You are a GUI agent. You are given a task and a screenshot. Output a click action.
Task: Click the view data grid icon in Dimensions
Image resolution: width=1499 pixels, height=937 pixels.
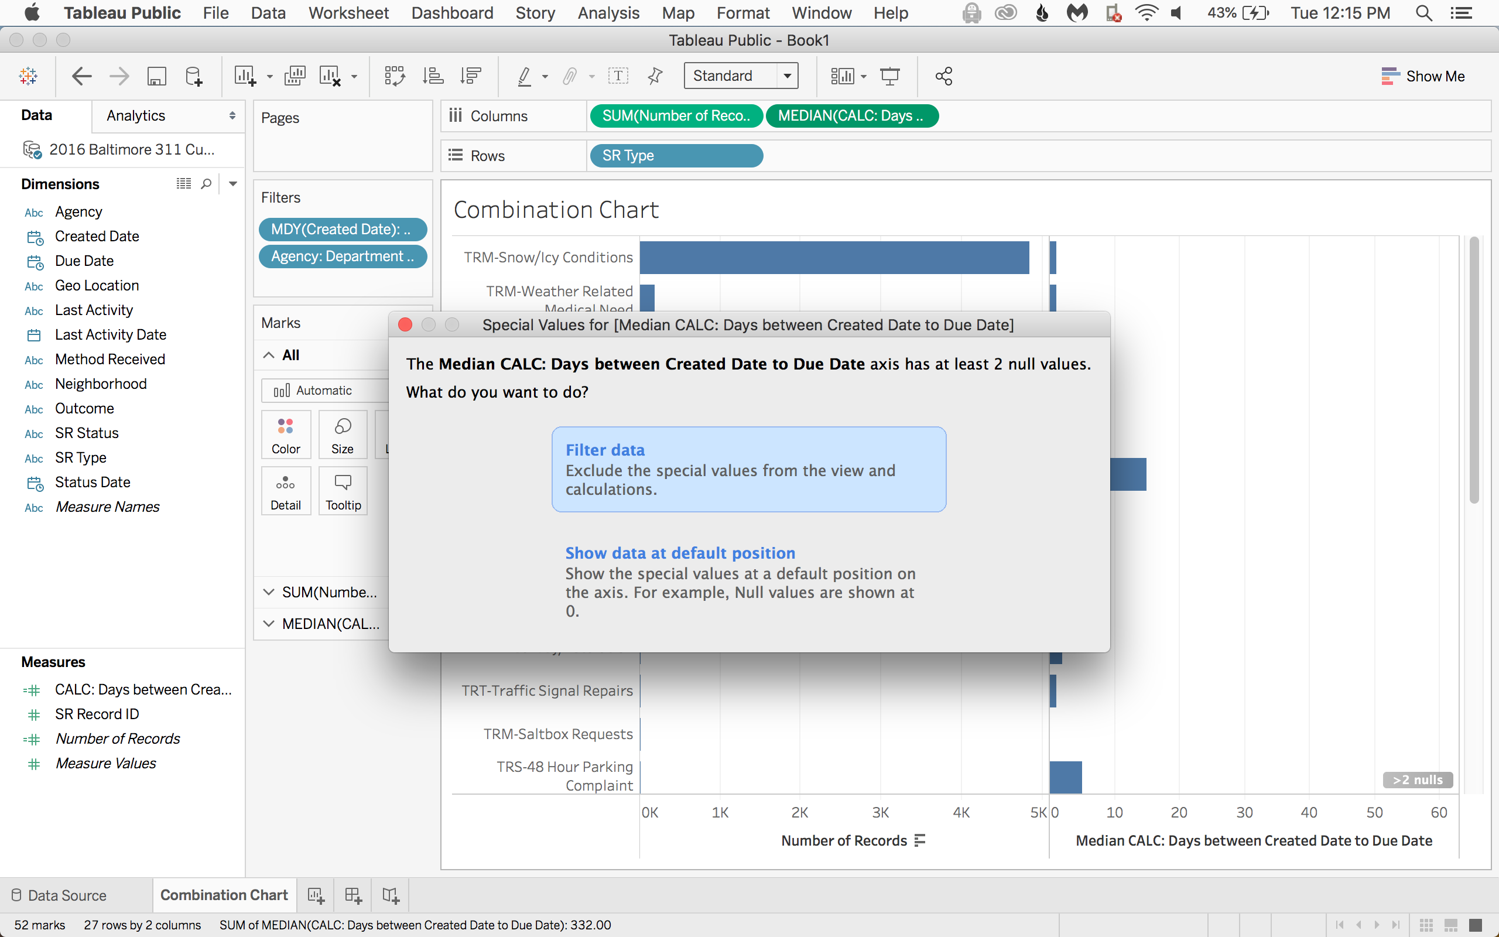tap(184, 183)
